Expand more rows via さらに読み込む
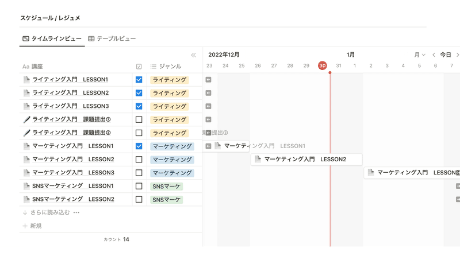The width and height of the screenshot is (460, 256). pos(47,212)
